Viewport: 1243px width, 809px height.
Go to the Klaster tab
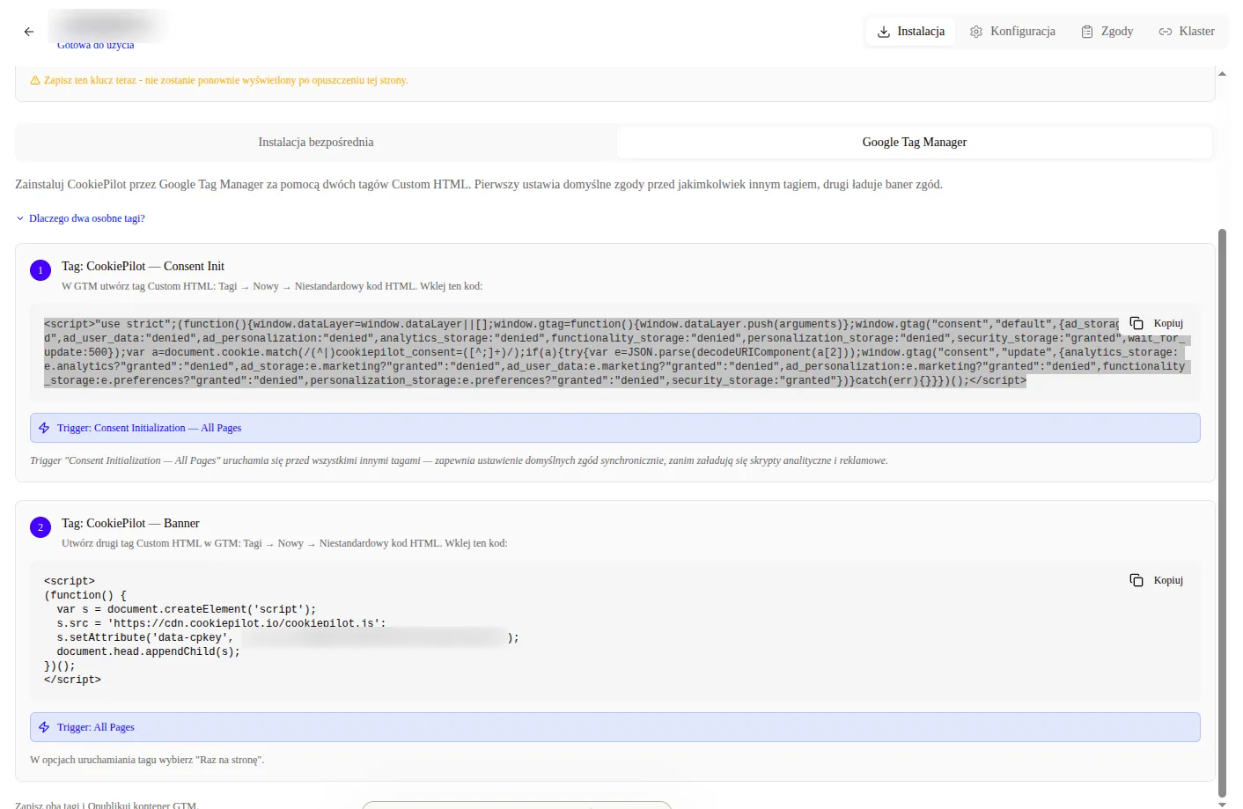[1187, 32]
